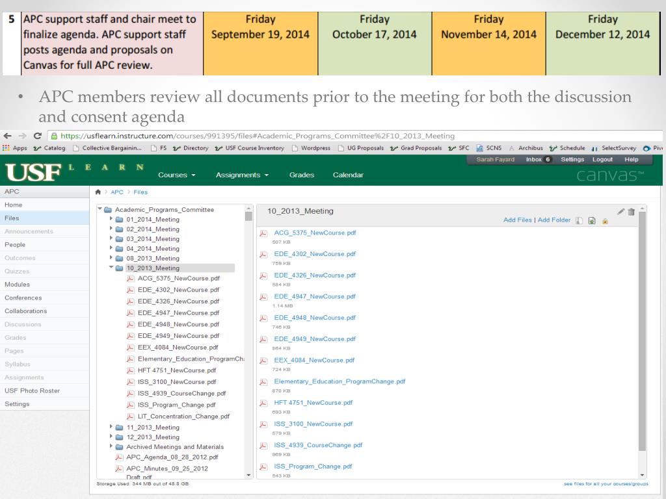Click the padlock icon beside Add Folder

pyautogui.click(x=605, y=221)
